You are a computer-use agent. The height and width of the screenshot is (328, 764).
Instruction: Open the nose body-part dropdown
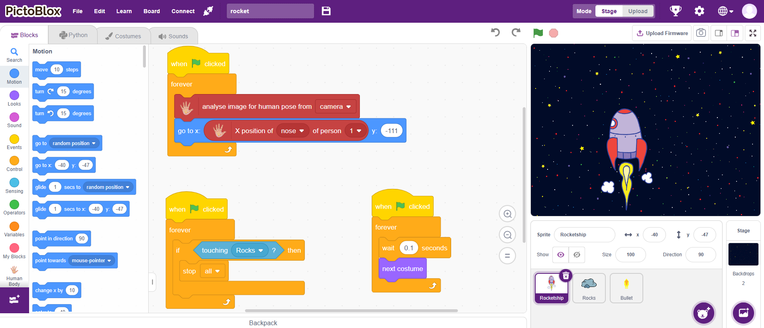coord(293,131)
